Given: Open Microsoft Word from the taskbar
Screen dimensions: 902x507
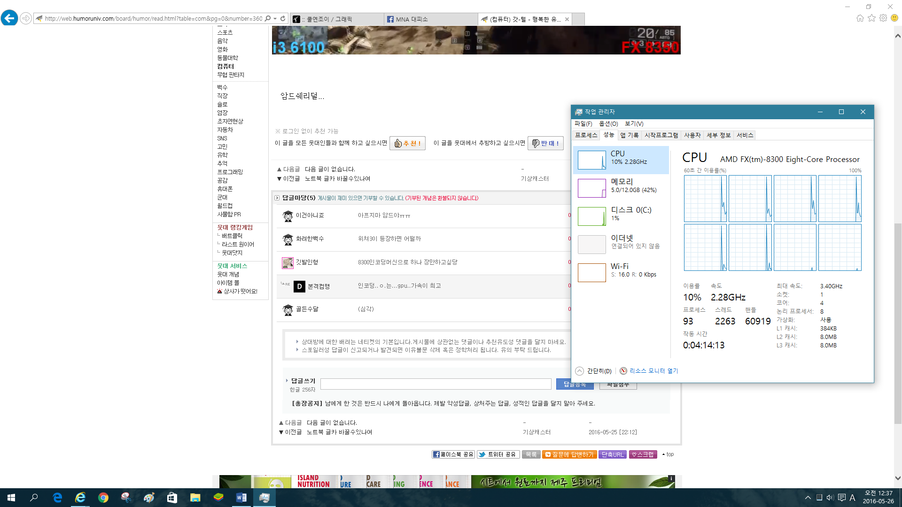Looking at the screenshot, I should point(241,498).
